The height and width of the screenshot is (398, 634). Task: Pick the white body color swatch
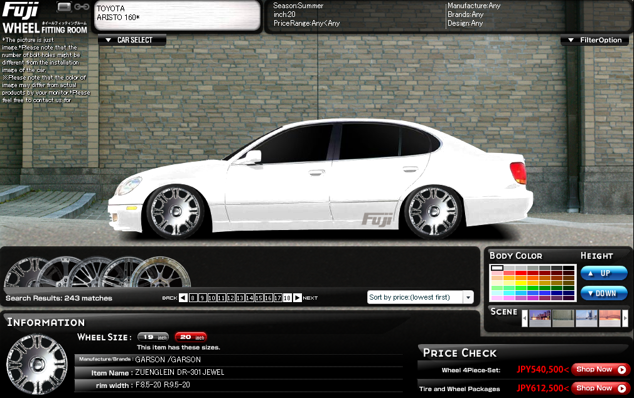[x=497, y=268]
